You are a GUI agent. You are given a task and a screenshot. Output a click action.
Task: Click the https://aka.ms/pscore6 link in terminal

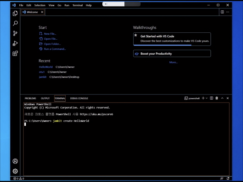[97, 114]
